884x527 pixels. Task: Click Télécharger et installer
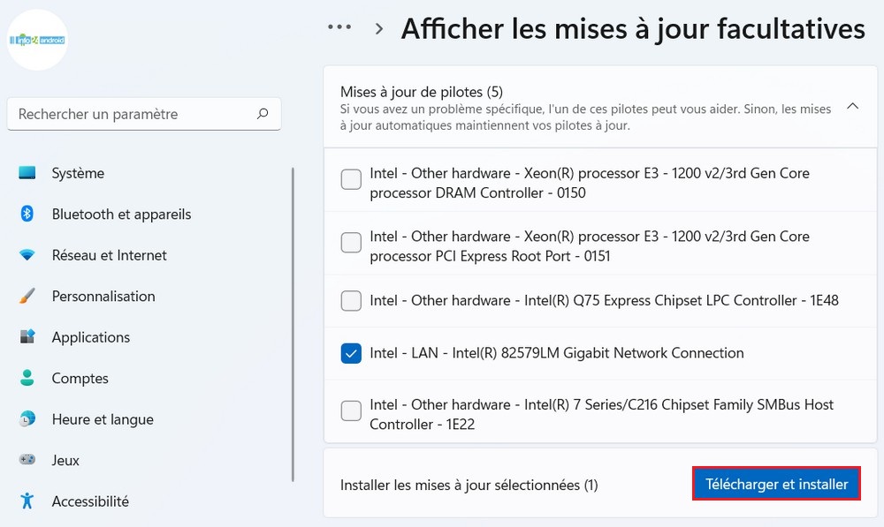tap(775, 484)
